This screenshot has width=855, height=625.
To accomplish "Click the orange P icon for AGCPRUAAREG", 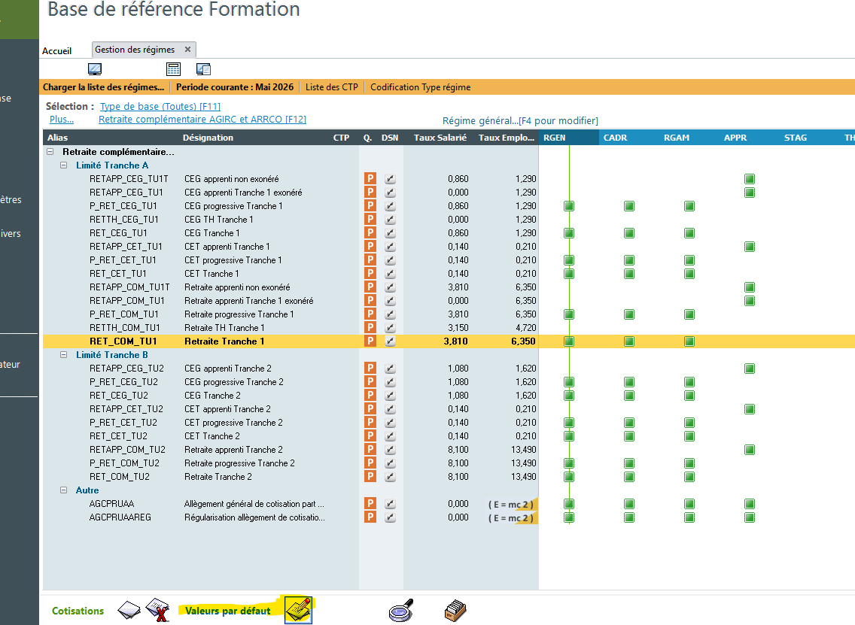I will coord(370,517).
